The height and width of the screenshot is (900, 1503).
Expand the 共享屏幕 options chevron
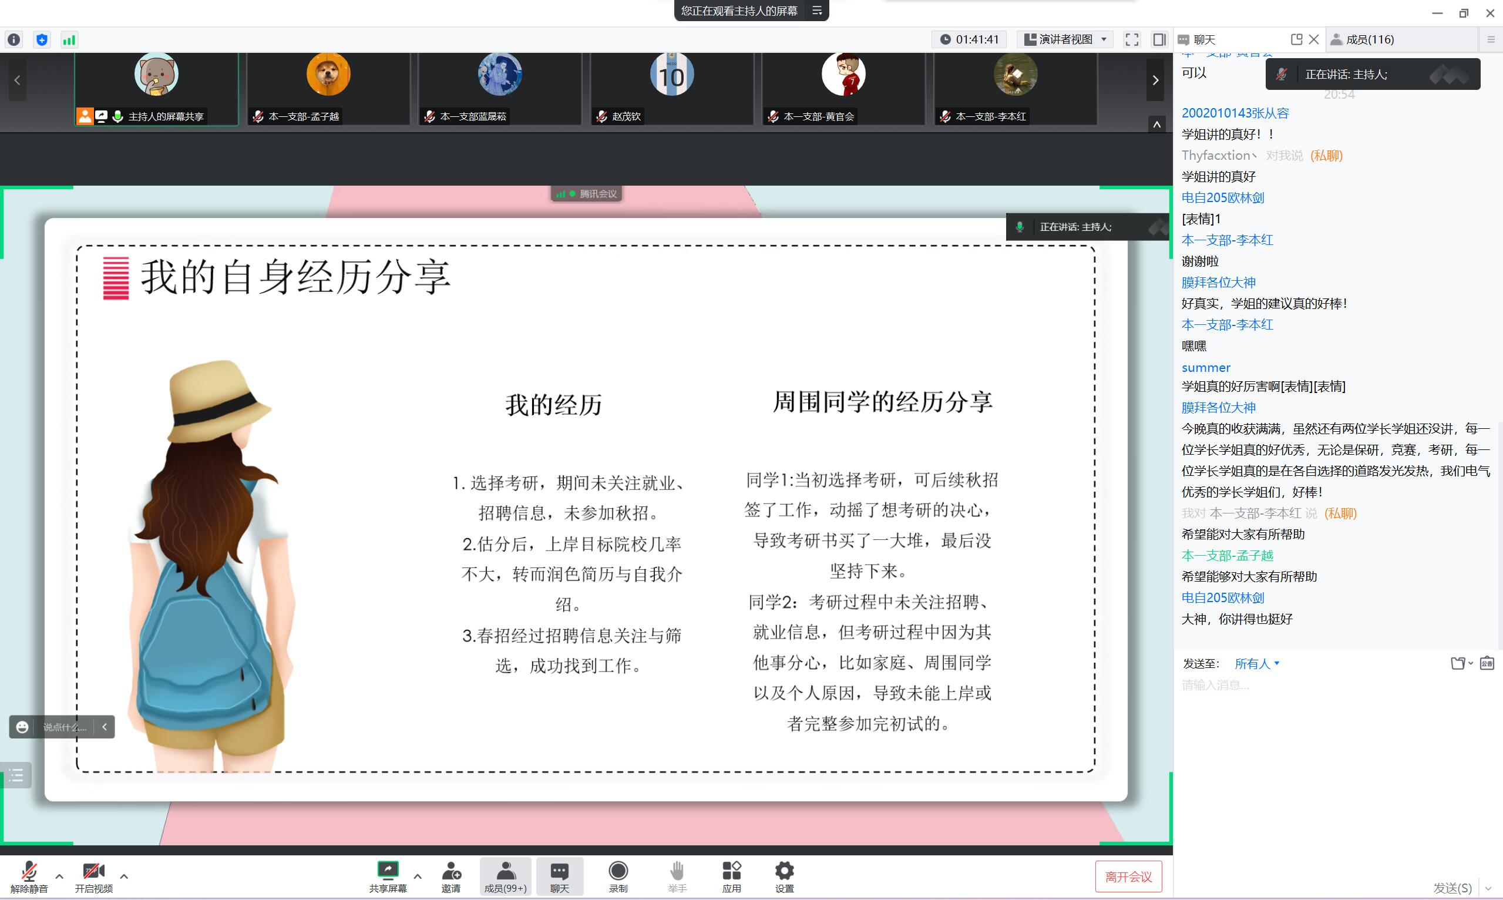coord(417,876)
